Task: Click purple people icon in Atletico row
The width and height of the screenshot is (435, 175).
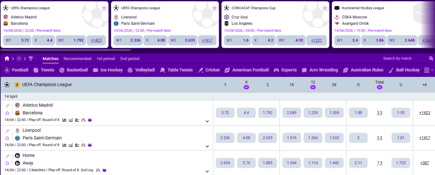Action: tap(90, 120)
